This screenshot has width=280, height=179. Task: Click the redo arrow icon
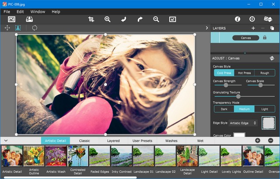tap(140, 19)
